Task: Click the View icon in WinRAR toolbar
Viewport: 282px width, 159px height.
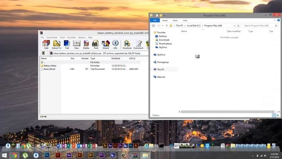Action: tap(77, 45)
